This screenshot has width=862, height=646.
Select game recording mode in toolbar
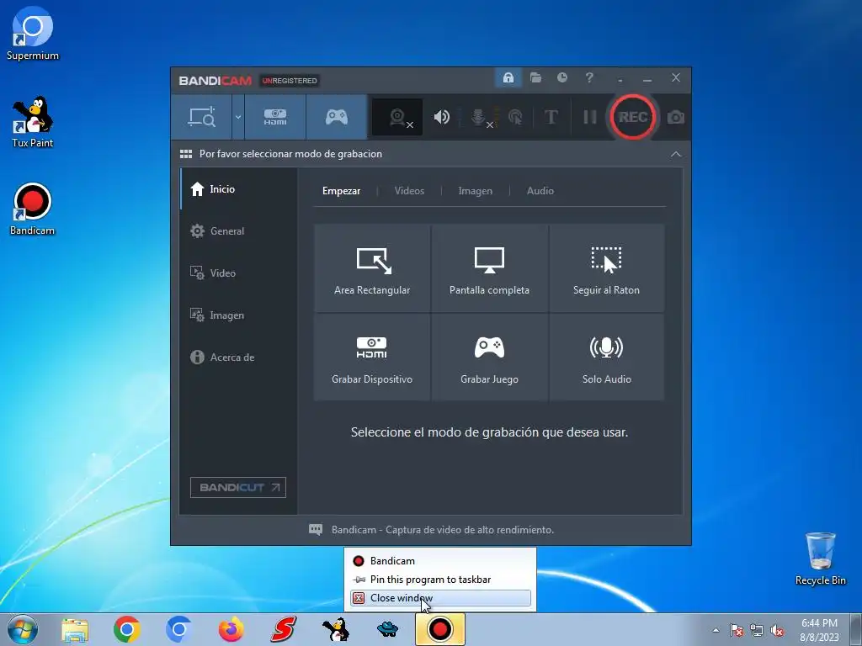pyautogui.click(x=337, y=117)
